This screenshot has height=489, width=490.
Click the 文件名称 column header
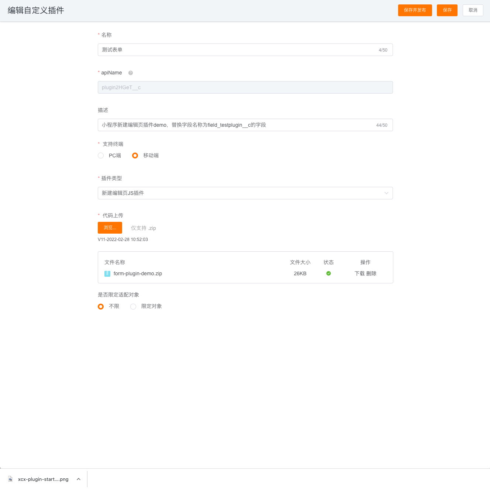tap(115, 262)
